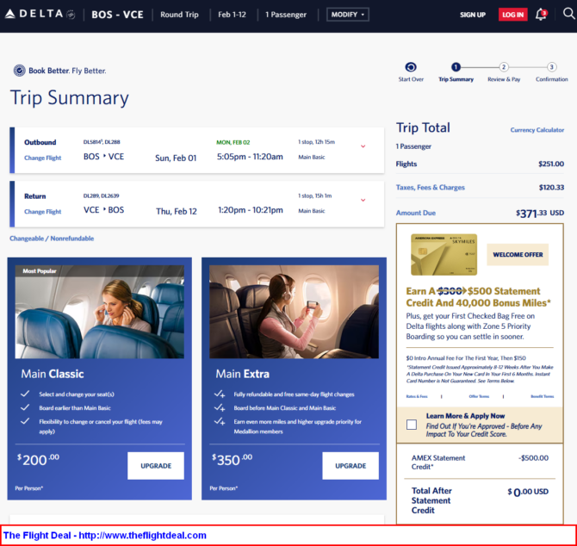
Task: Click the Confirmation step 3 circle
Action: [x=551, y=67]
